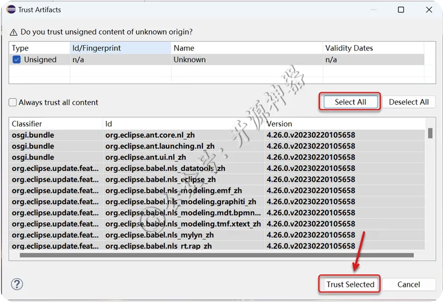Select org.eclipse.babel.nls_modeling.emf_zh row
This screenshot has width=443, height=302.
pyautogui.click(x=216, y=191)
